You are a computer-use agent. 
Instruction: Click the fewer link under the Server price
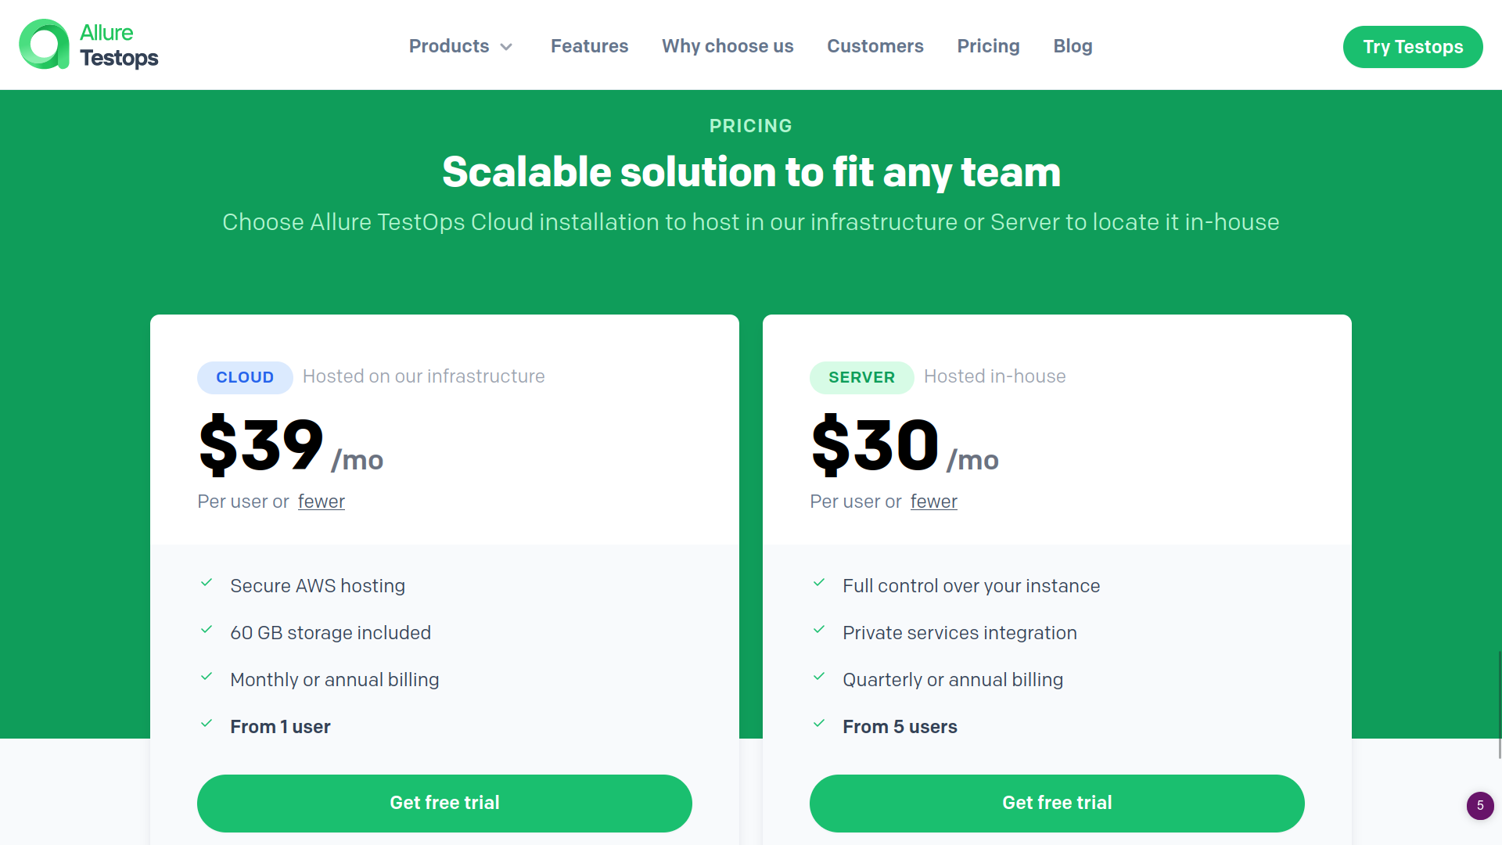click(x=933, y=502)
